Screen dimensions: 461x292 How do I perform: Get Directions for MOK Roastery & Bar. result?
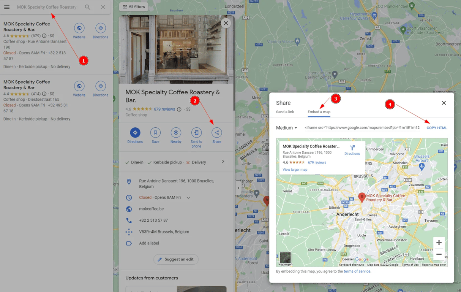[x=100, y=31]
